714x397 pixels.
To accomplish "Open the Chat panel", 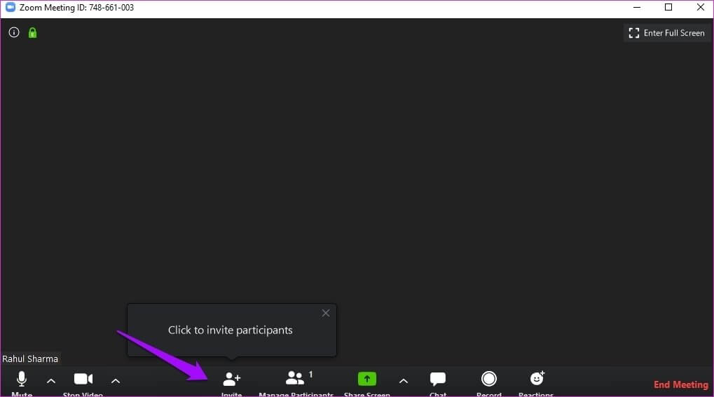I will pyautogui.click(x=438, y=382).
